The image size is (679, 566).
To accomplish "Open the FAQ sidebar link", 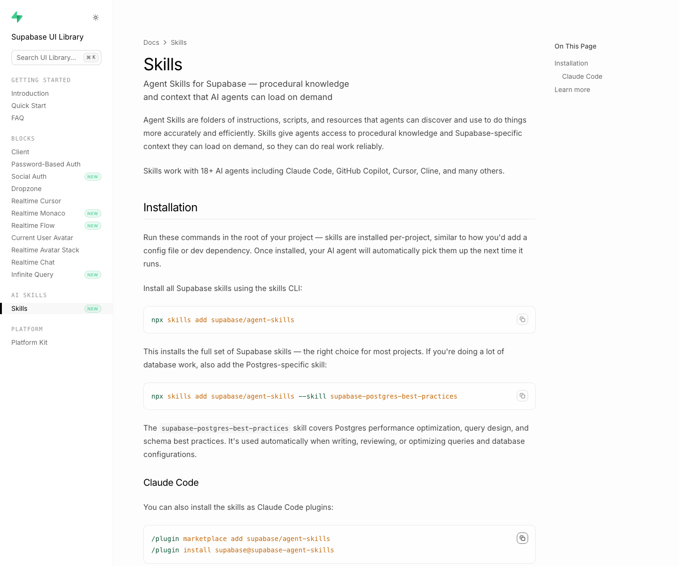I will click(x=17, y=118).
